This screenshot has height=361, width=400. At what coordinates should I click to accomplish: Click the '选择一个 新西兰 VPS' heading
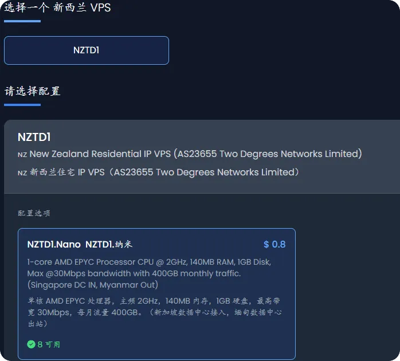click(x=57, y=7)
